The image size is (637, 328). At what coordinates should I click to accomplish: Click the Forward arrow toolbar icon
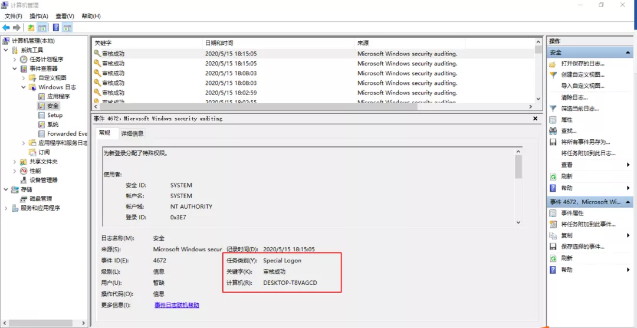pos(17,28)
